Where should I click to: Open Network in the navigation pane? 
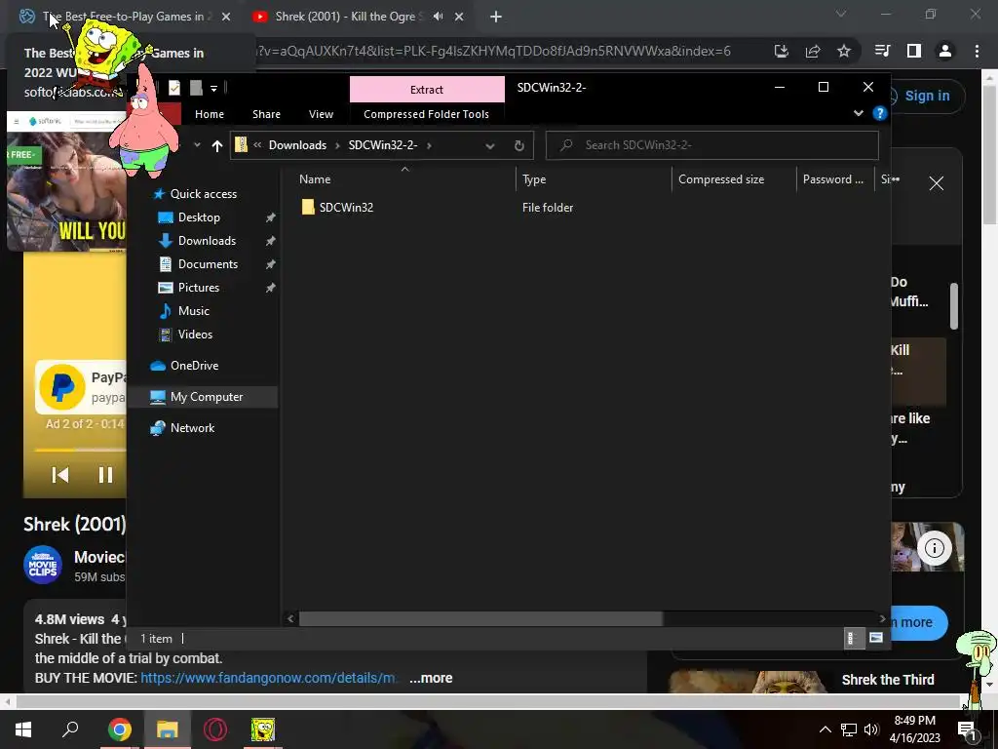(x=192, y=428)
